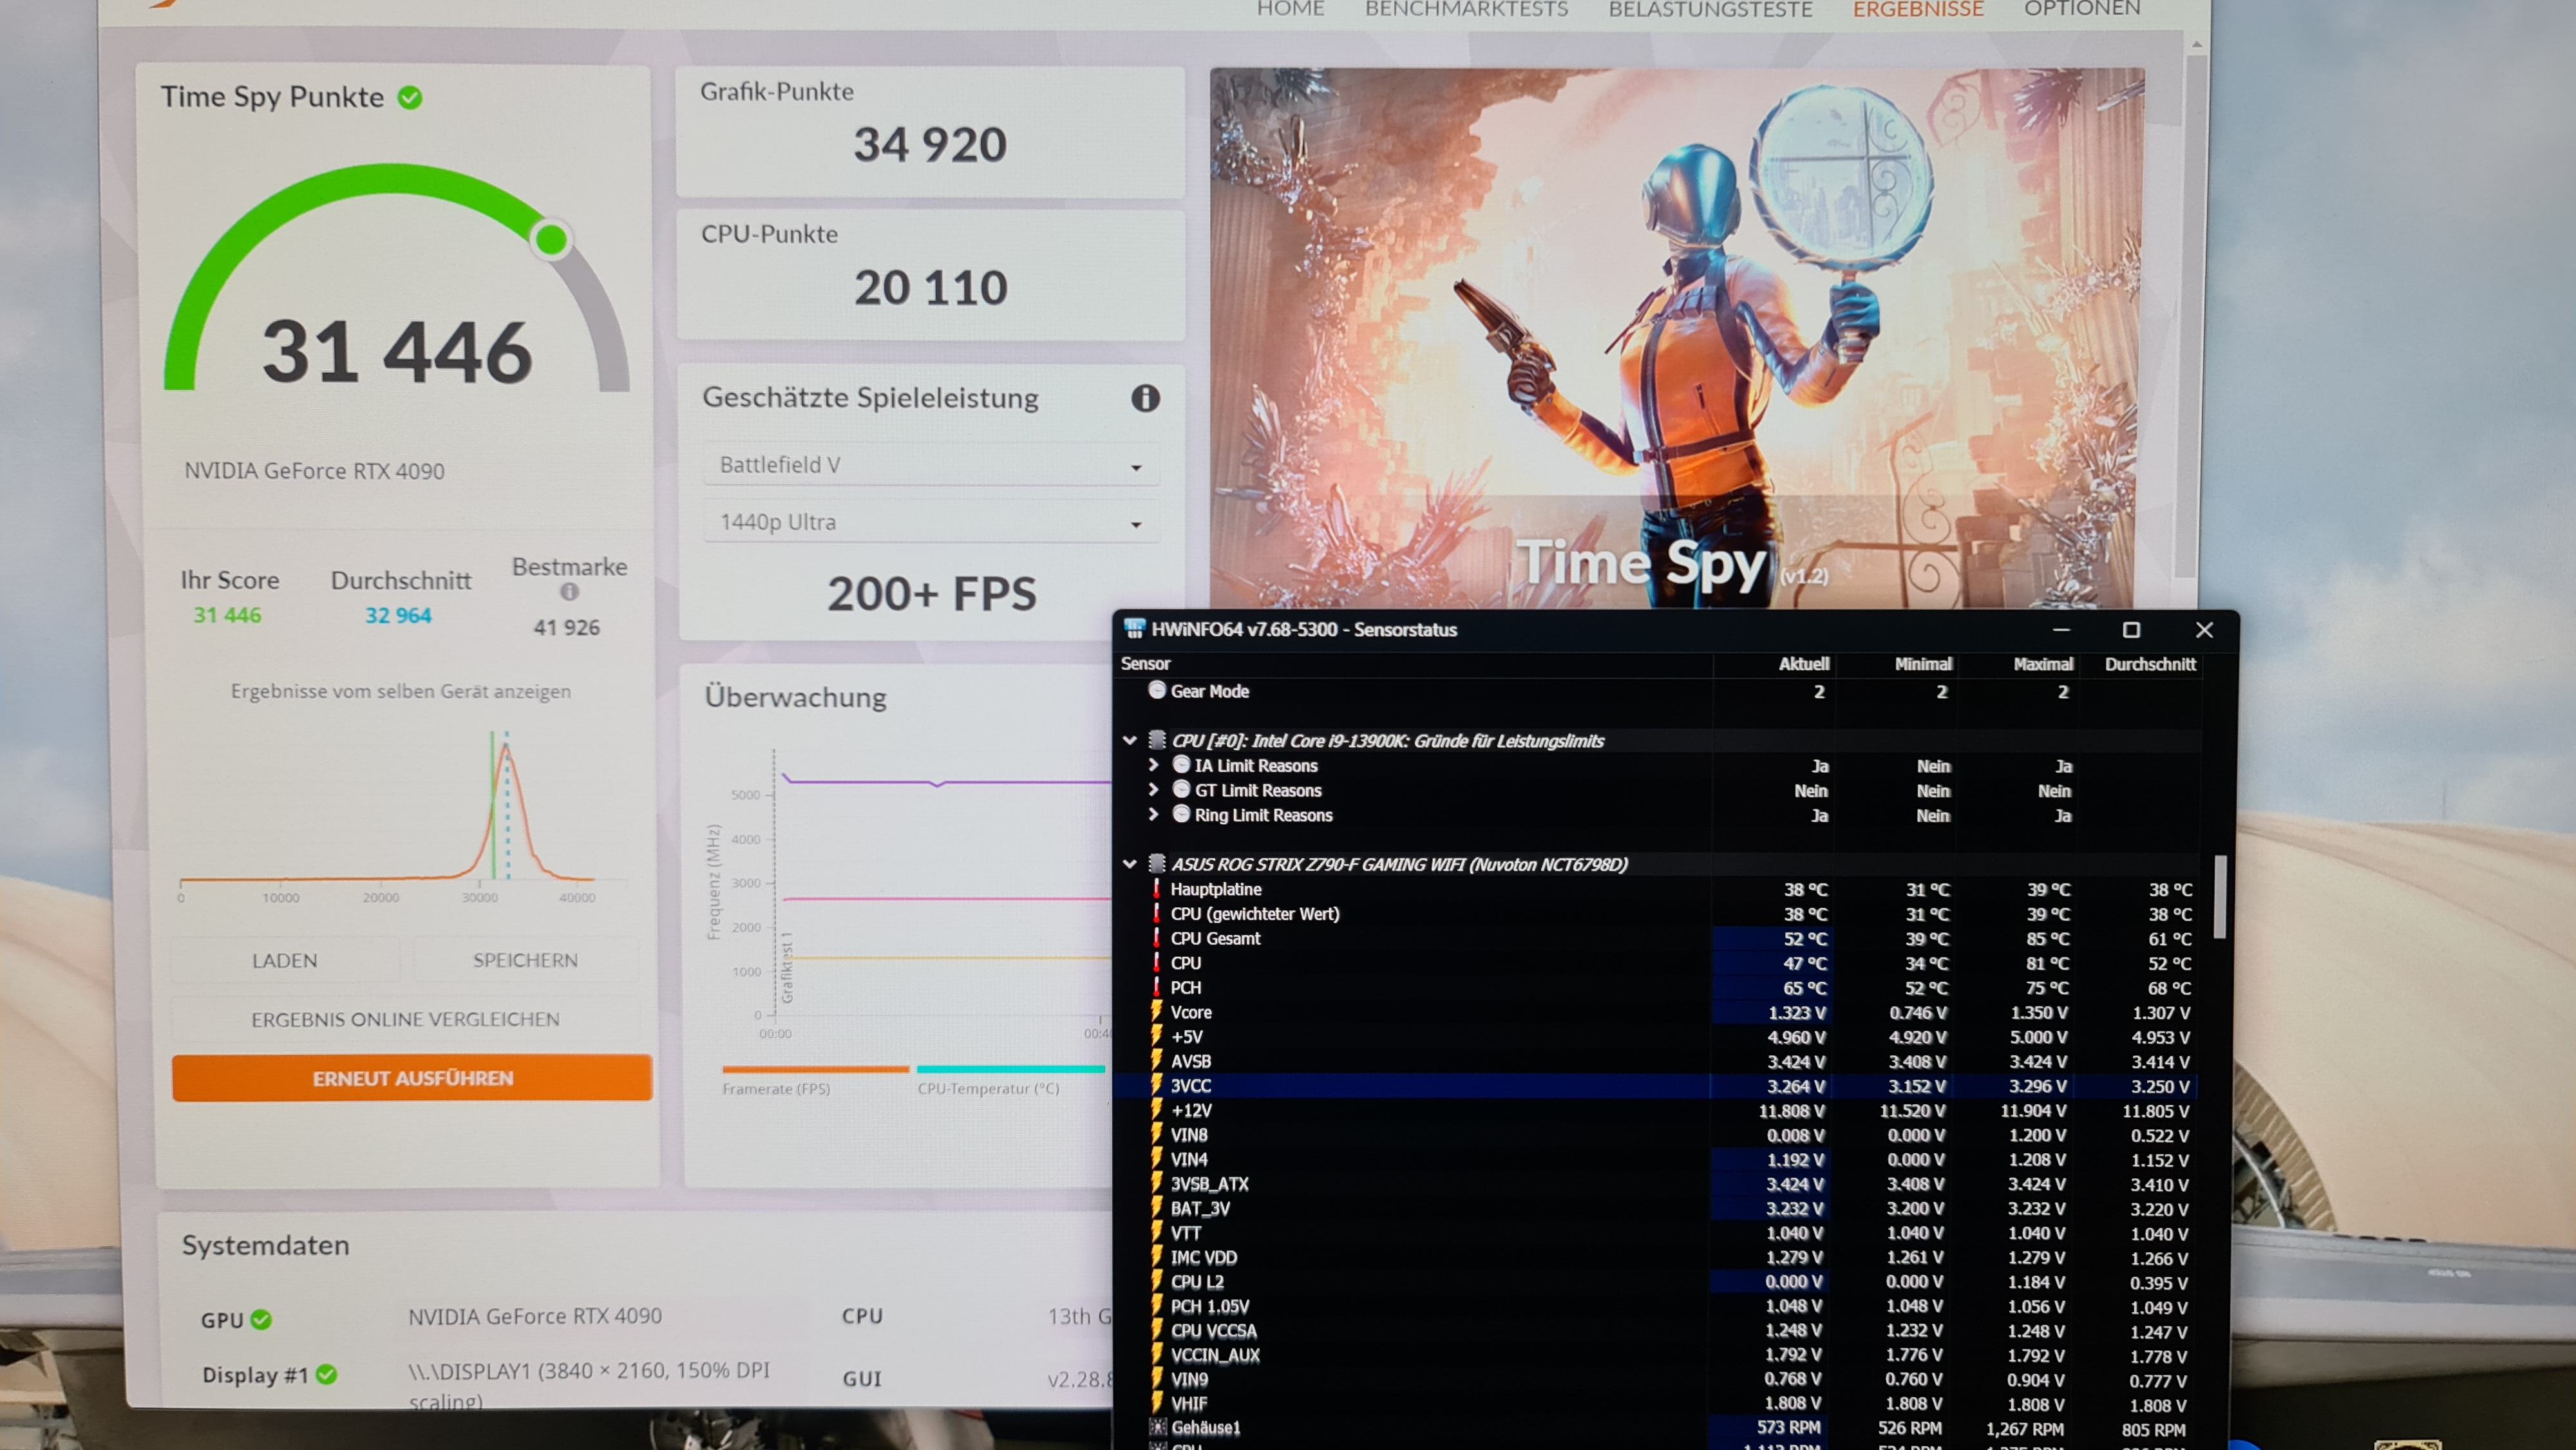2576x1450 pixels.
Task: Click the 1.323 V Vcore current value
Action: tap(1796, 1012)
